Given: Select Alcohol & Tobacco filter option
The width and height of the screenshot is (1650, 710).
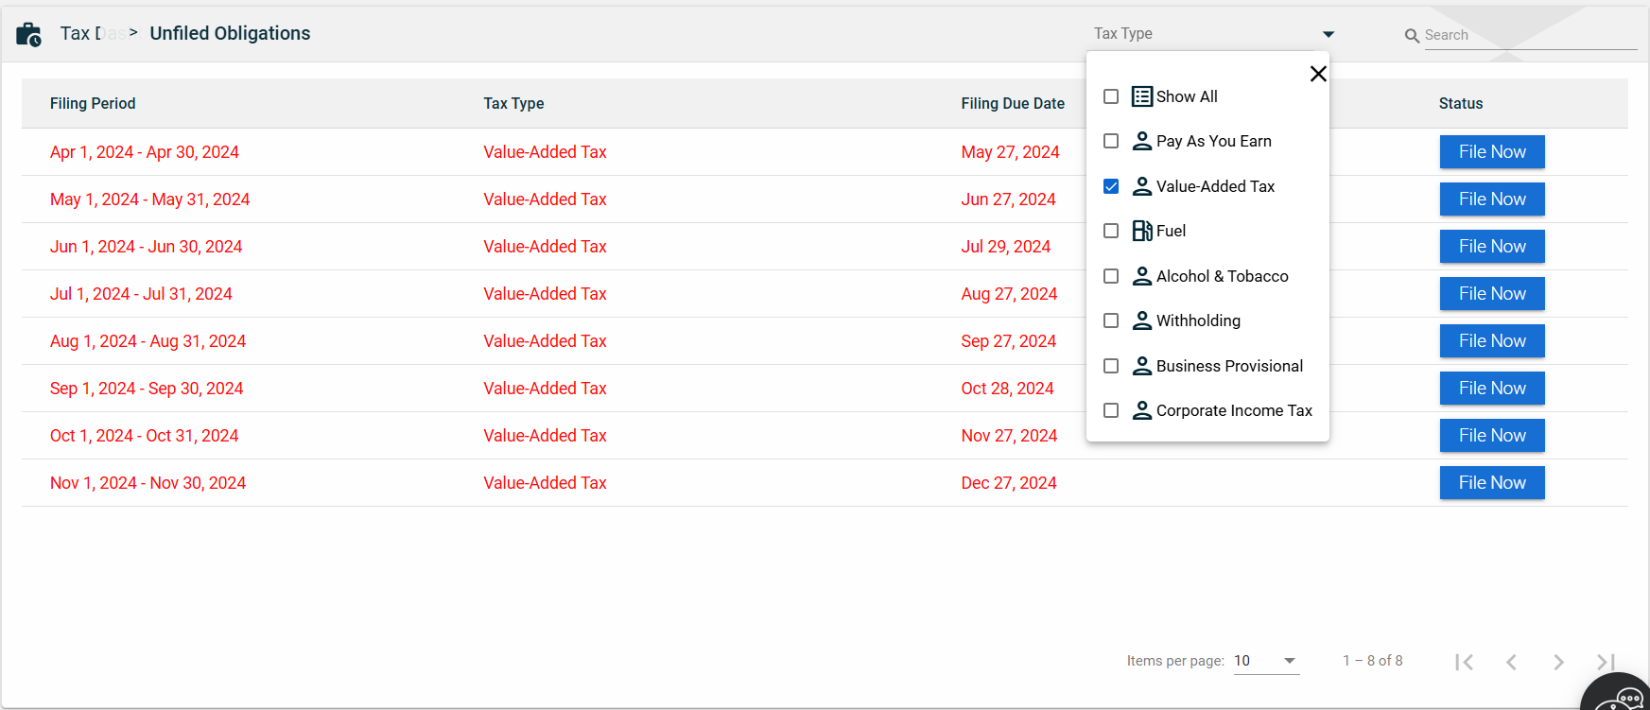Looking at the screenshot, I should coord(1221,276).
